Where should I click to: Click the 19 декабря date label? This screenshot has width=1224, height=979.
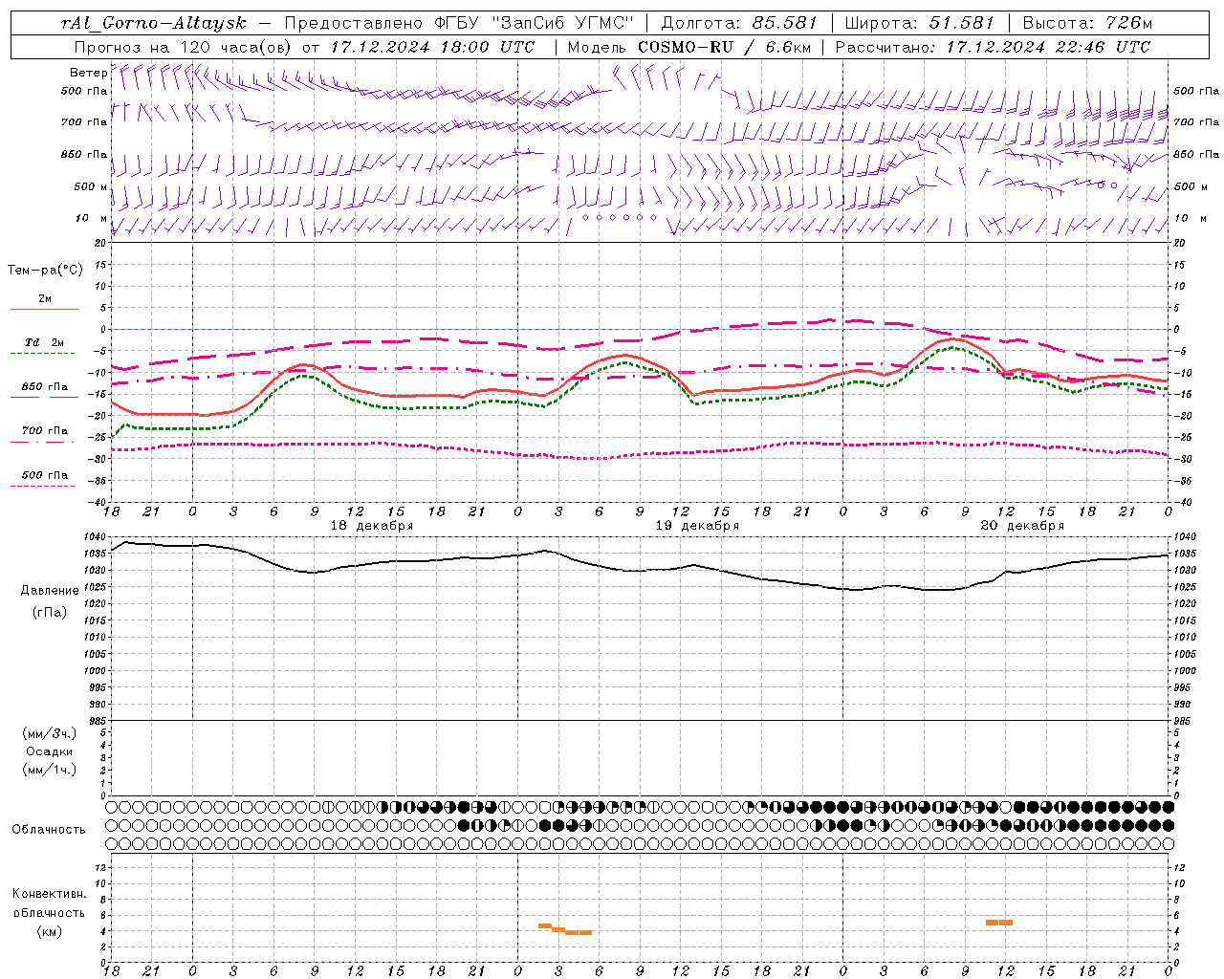(696, 526)
